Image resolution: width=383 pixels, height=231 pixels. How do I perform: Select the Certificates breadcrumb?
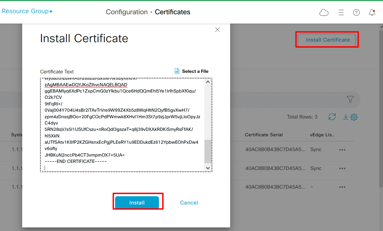tap(172, 12)
